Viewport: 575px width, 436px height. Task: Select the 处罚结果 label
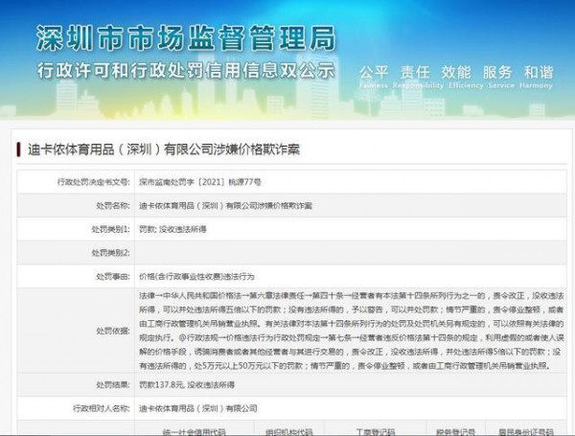click(112, 384)
